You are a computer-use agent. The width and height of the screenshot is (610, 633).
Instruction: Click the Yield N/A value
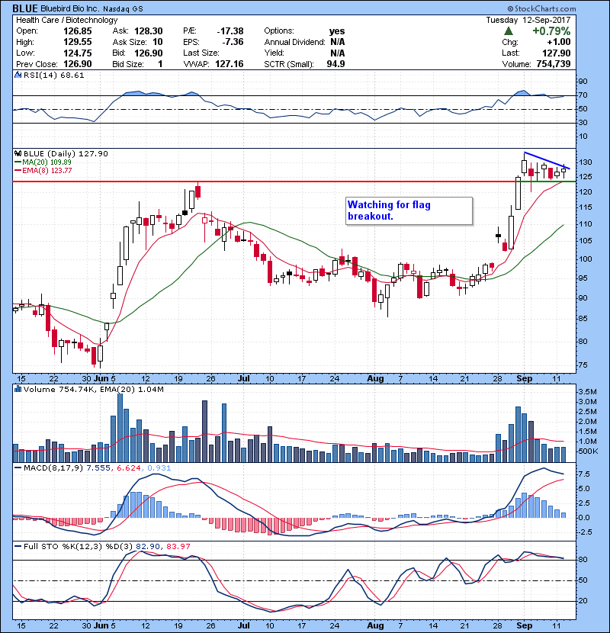pos(338,53)
